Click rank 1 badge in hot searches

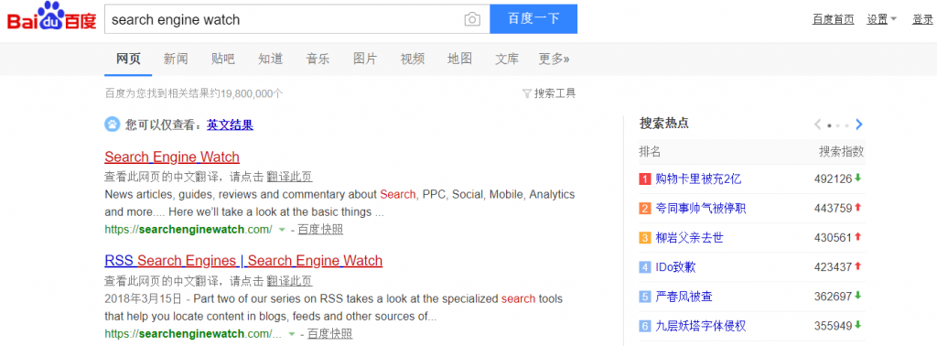pyautogui.click(x=645, y=178)
